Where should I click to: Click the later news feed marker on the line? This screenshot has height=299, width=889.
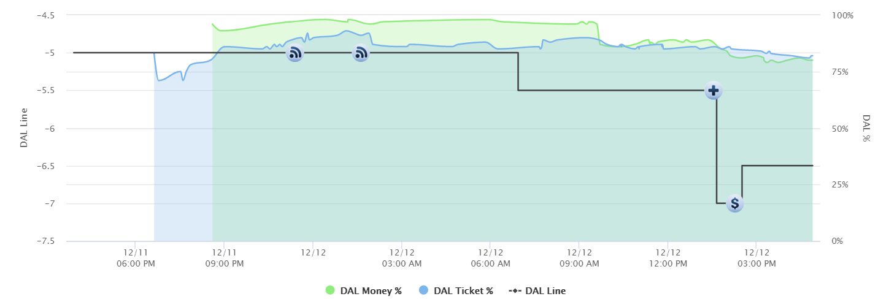pos(361,53)
